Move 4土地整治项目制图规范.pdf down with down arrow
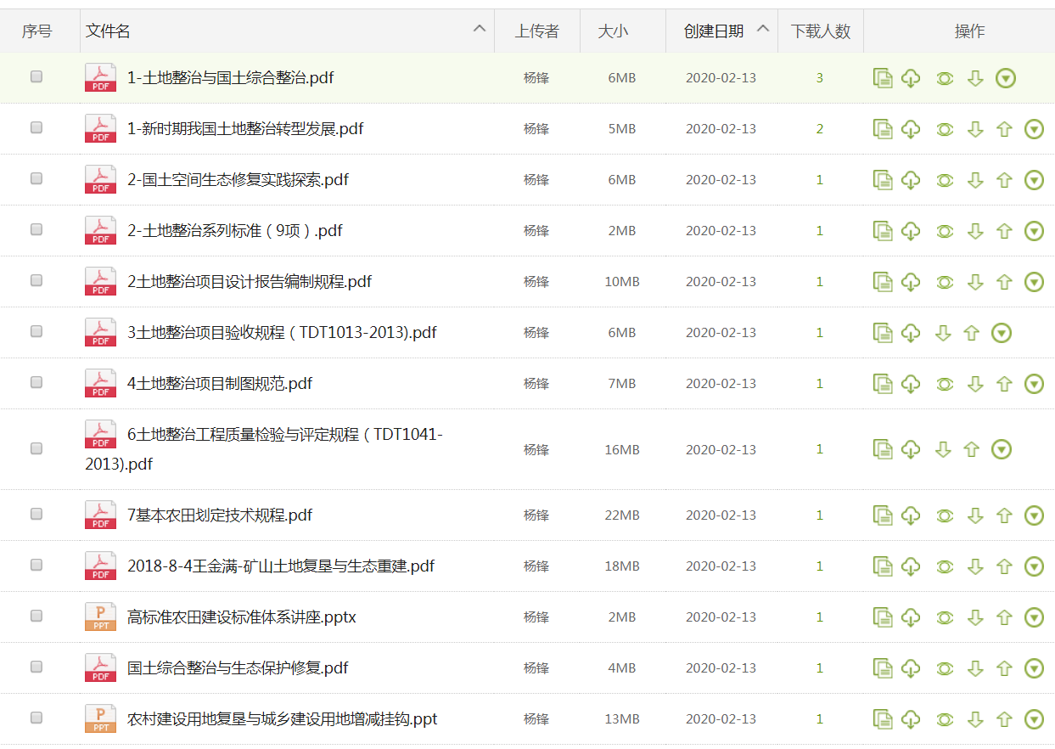Screen dimensions: 1055x749 pyautogui.click(x=975, y=384)
